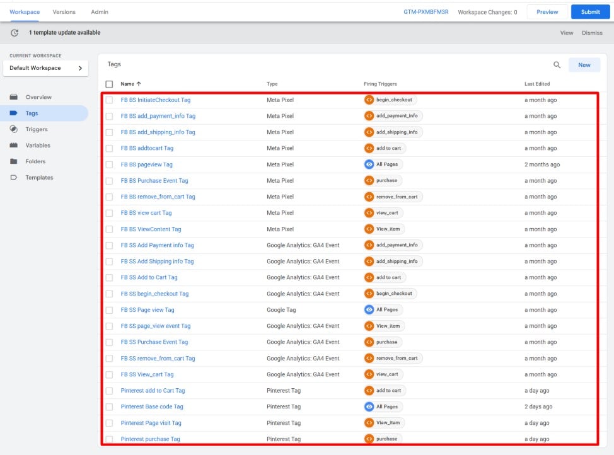The height and width of the screenshot is (455, 614).
Task: Click All Pages eye icon of FB BS pageview Tag
Action: click(x=369, y=164)
